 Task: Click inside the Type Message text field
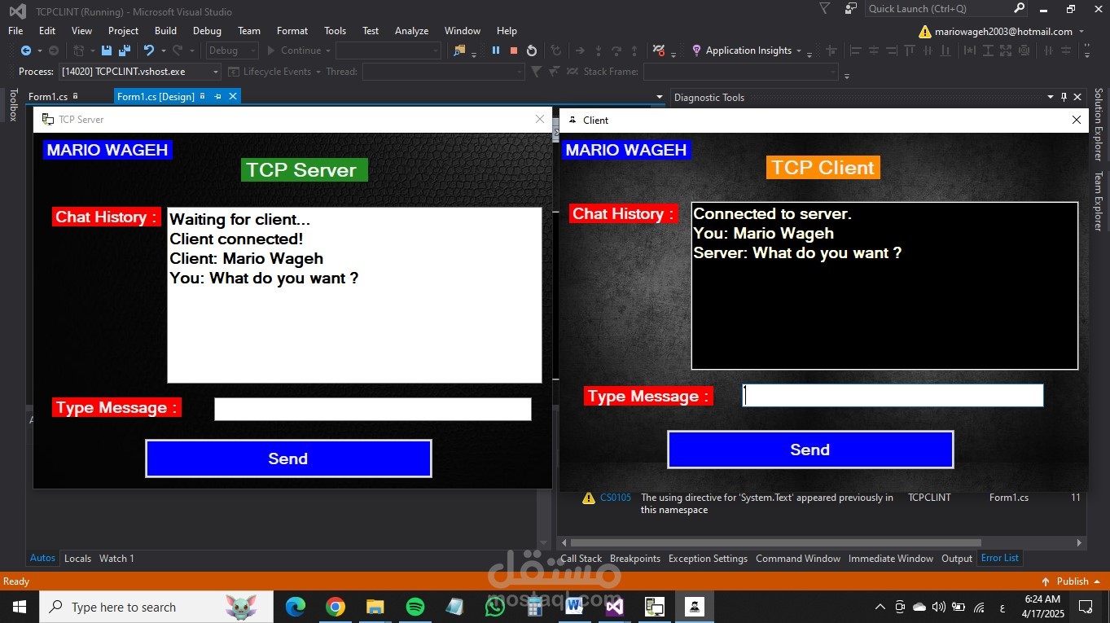pyautogui.click(x=892, y=395)
